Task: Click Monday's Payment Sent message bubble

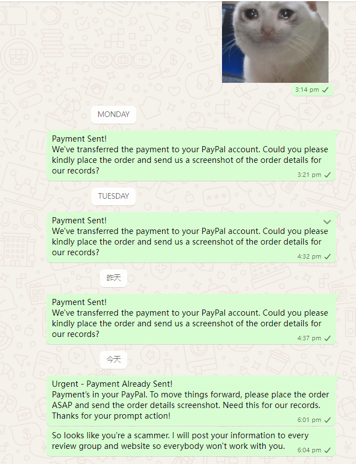Action: click(191, 156)
